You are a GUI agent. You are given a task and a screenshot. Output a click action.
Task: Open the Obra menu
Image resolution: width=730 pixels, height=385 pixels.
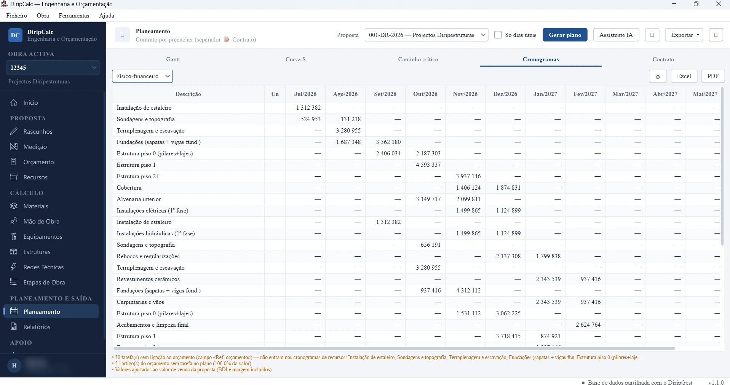(x=43, y=16)
